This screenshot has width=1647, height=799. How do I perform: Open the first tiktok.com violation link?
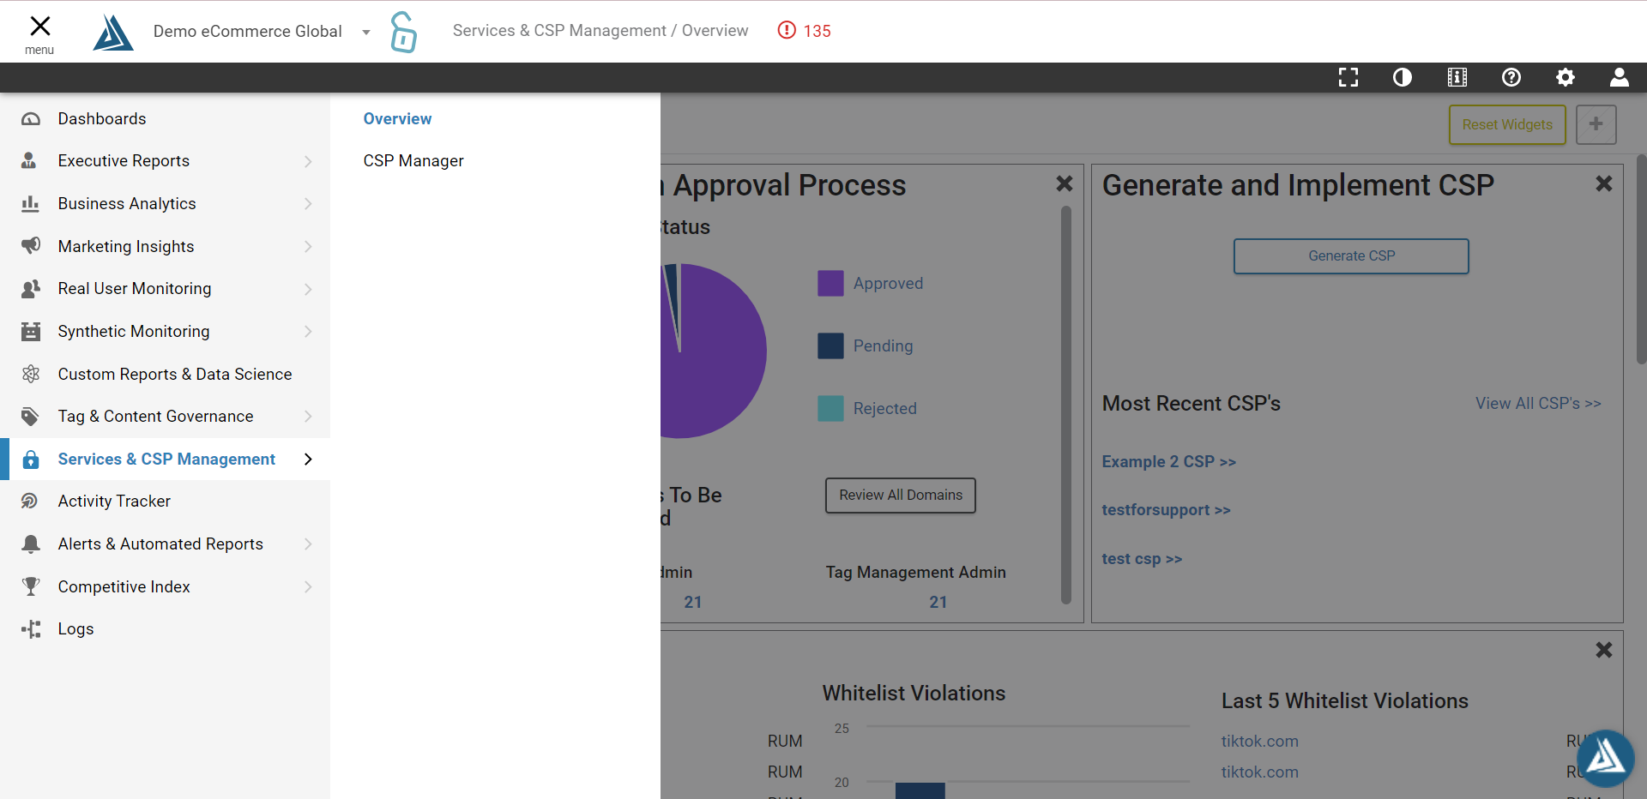[x=1259, y=741]
